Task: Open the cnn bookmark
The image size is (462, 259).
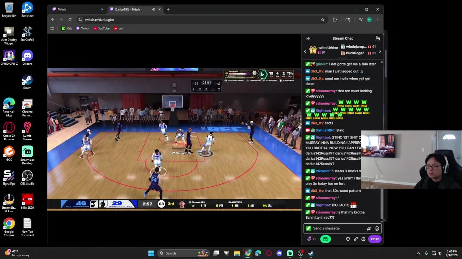Action: click(118, 28)
